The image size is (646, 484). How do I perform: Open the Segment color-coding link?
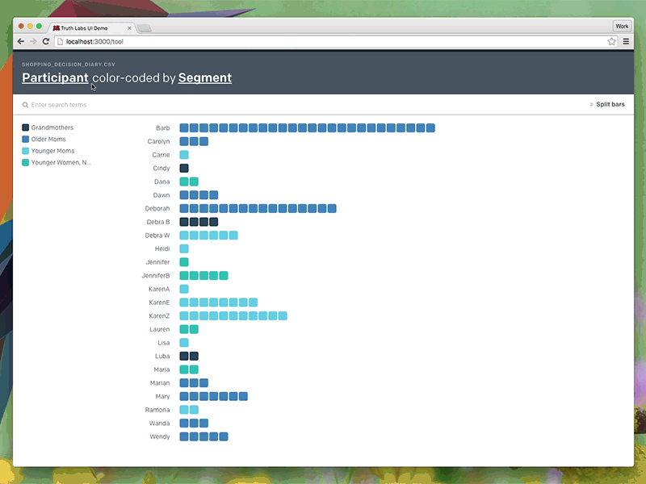[x=205, y=77]
